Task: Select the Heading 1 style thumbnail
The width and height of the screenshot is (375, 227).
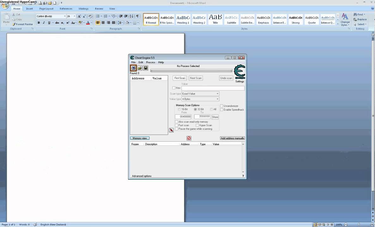Action: (x=183, y=19)
